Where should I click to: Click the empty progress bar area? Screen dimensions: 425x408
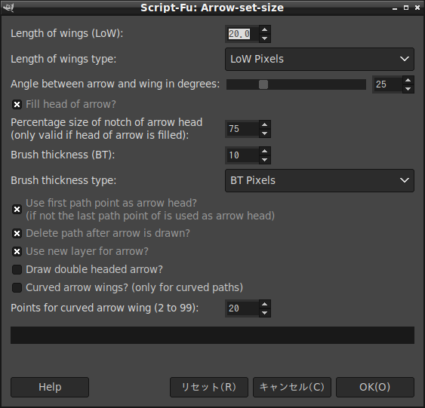(213, 335)
